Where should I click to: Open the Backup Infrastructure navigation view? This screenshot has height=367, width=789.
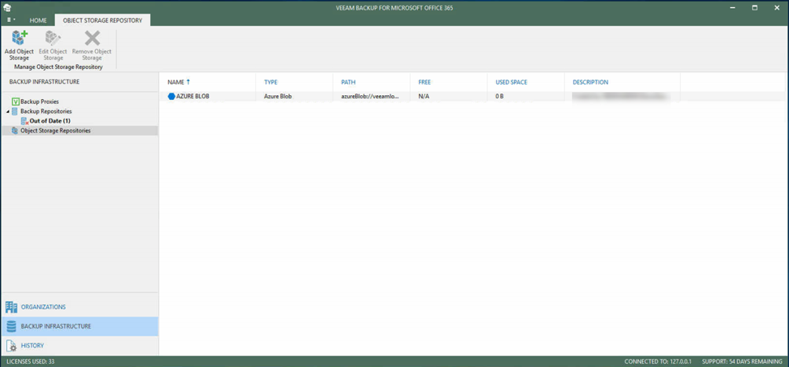79,326
